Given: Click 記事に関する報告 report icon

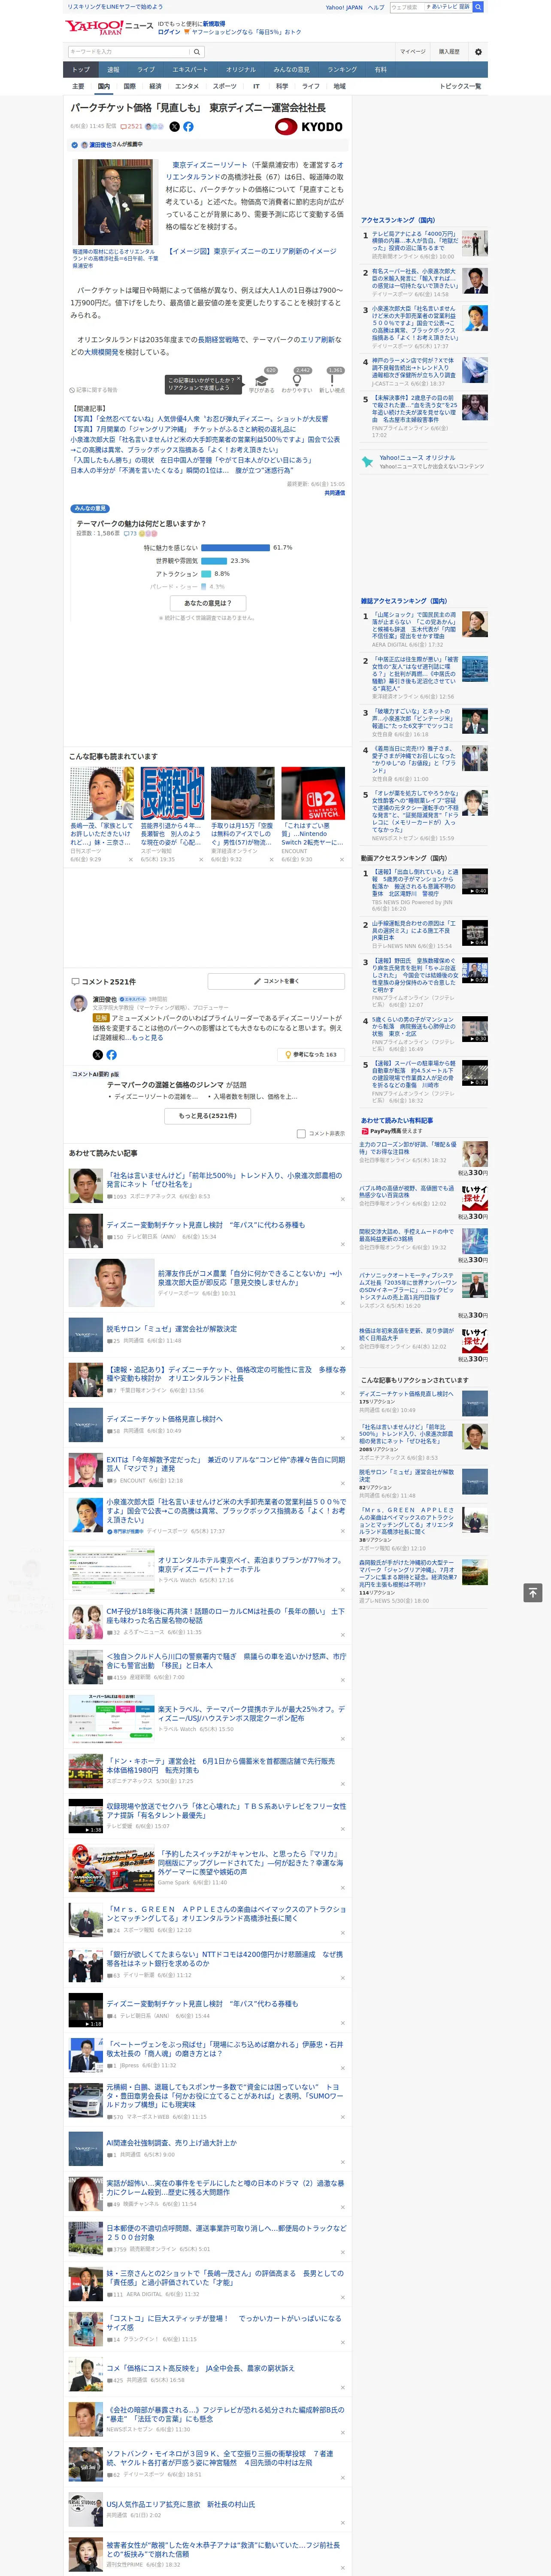Looking at the screenshot, I should tap(94, 390).
